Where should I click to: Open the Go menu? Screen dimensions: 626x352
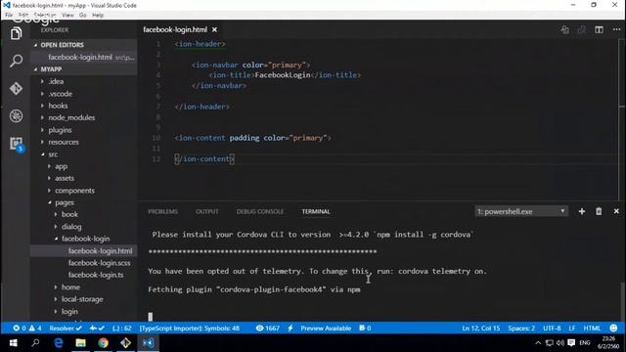[82, 15]
